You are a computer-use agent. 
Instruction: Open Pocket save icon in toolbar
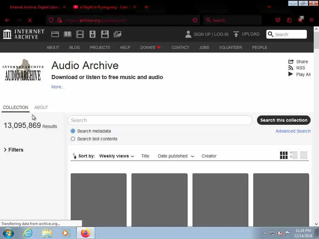coord(278,20)
